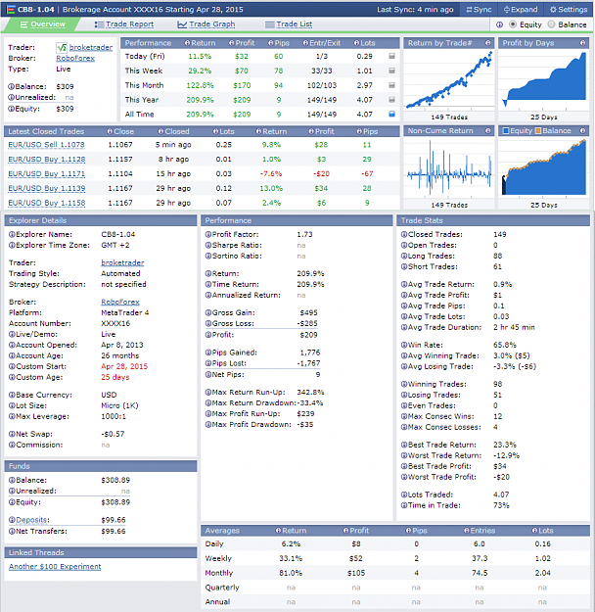Click the blue chart icon in All Time row
595x612 pixels.
pos(392,114)
